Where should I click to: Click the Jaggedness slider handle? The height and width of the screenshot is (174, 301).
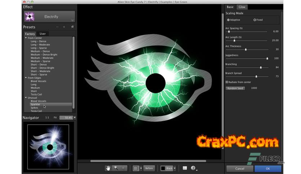pyautogui.click(x=267, y=58)
